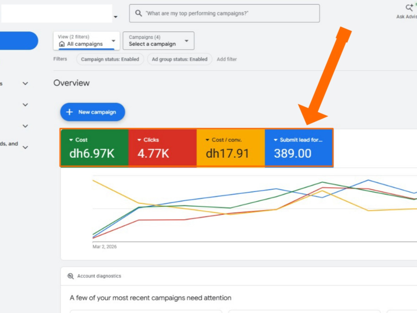Open the Cost / conv. metric dropdown arrow
This screenshot has width=417, height=313.
point(207,140)
